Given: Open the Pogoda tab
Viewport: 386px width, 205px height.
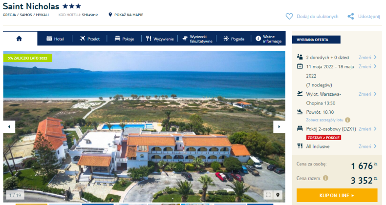Looking at the screenshot, I should coord(234,39).
